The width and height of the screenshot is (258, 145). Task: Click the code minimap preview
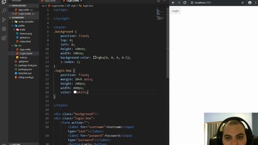point(160,14)
